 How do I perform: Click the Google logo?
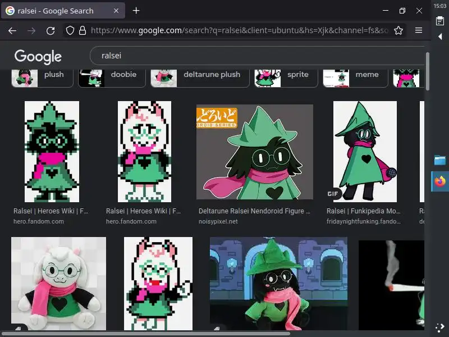(38, 57)
